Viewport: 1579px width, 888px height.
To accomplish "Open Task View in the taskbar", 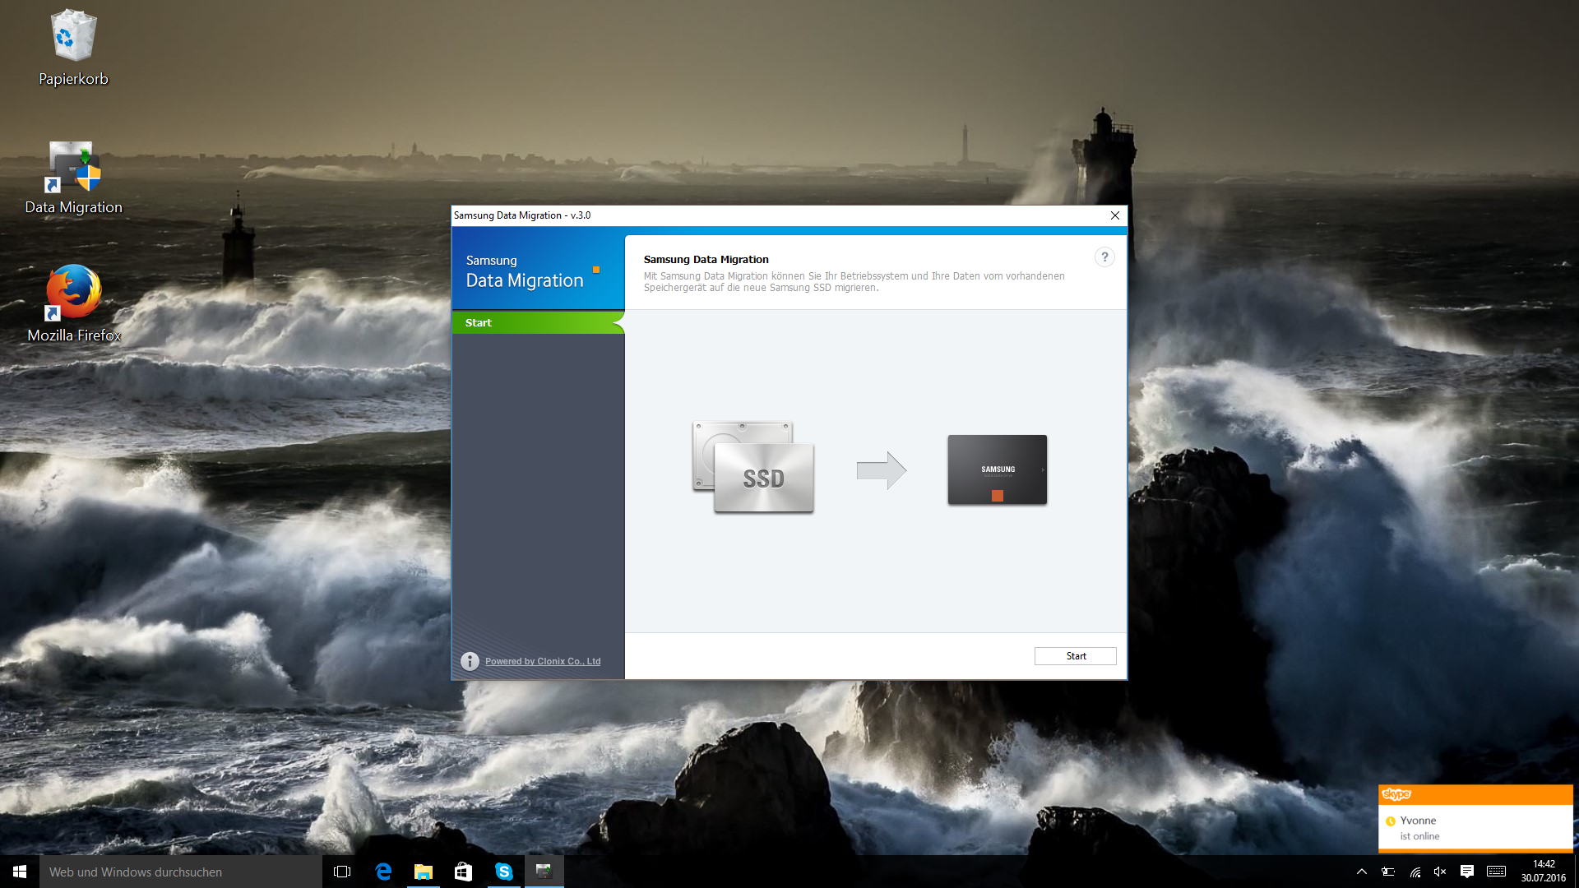I will tap(342, 872).
